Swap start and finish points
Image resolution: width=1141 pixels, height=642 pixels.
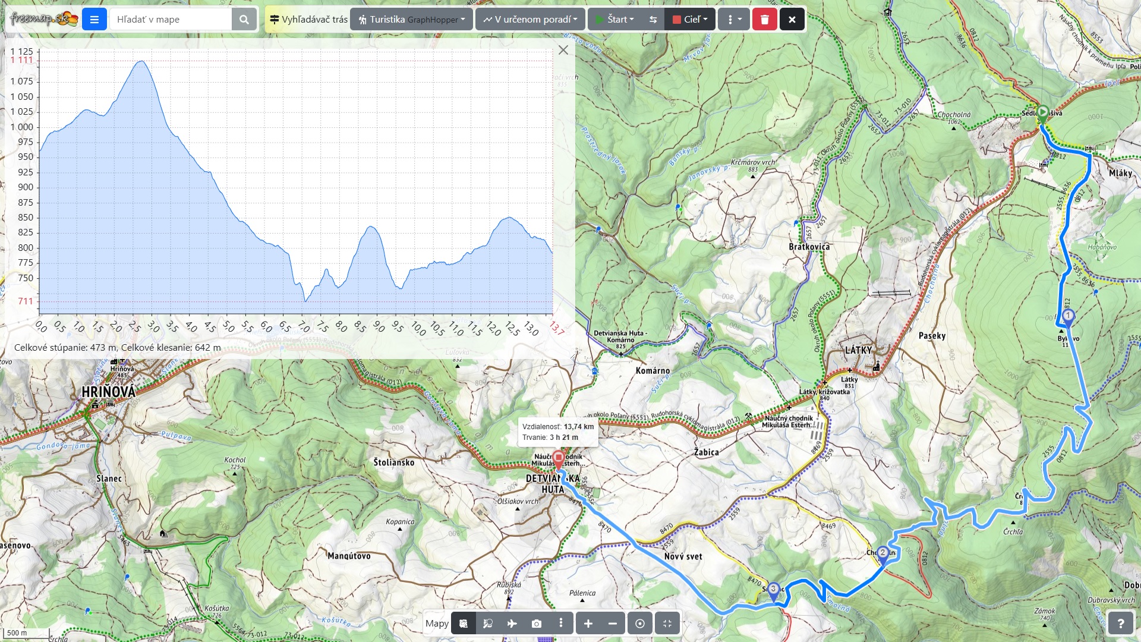[653, 20]
